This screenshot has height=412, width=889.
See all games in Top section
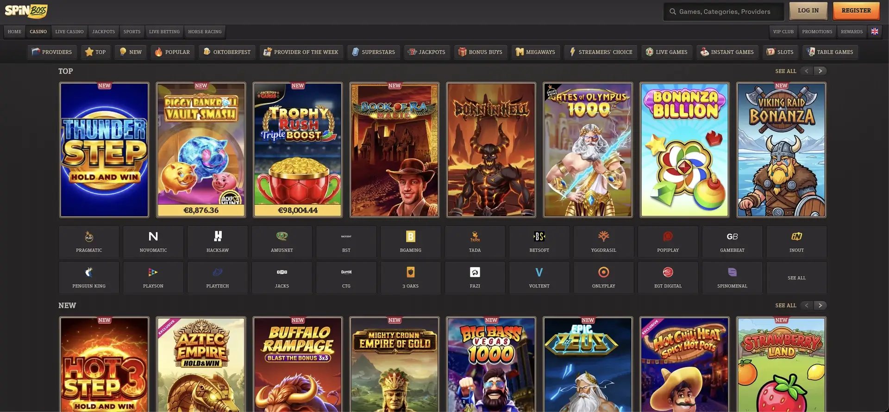coord(786,71)
